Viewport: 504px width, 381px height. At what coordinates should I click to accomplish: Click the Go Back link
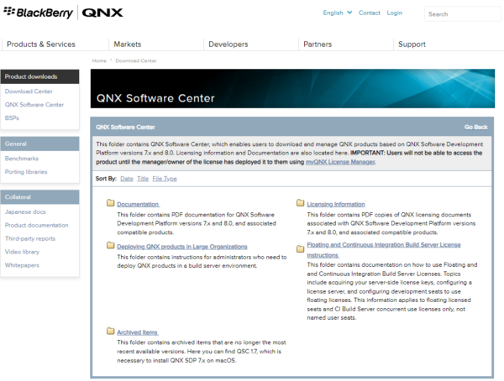click(x=475, y=128)
